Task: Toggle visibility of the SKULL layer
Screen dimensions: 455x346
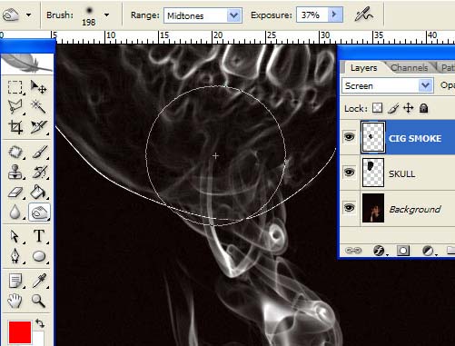Action: point(349,173)
